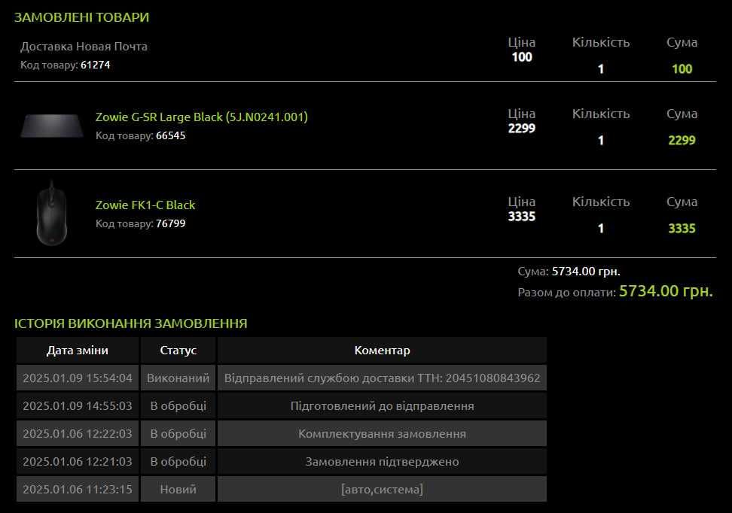Click the 'Замовлення підтверджено' comment
The image size is (732, 513).
tap(382, 461)
